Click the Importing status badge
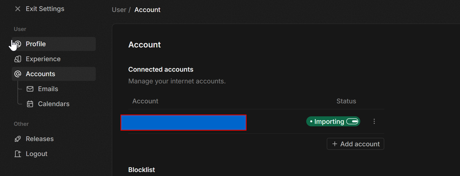460x176 pixels. (333, 121)
